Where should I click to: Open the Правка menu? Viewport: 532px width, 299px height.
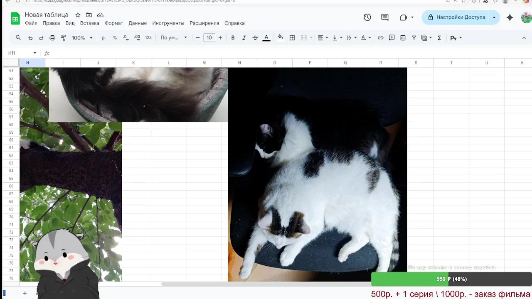pyautogui.click(x=51, y=23)
